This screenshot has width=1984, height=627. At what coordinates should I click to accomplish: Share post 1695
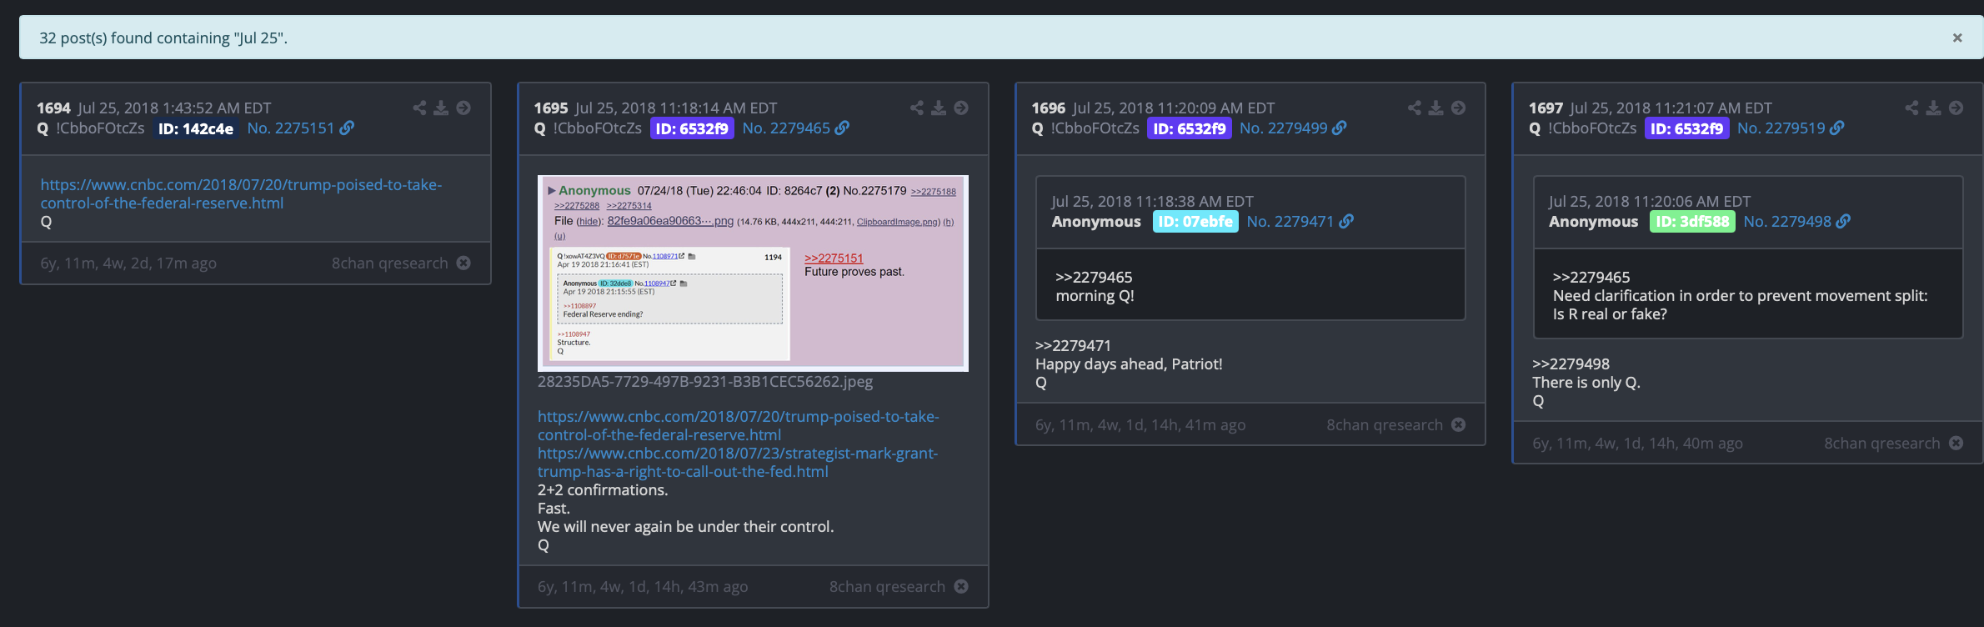click(917, 108)
